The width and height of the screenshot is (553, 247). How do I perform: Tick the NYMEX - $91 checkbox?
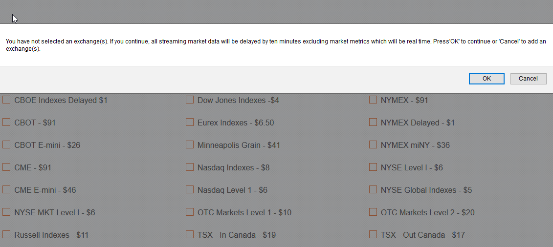pos(373,100)
